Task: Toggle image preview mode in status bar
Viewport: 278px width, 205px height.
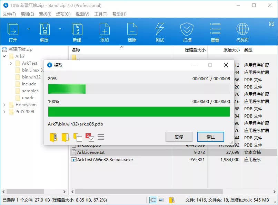Action: pyautogui.click(x=161, y=200)
